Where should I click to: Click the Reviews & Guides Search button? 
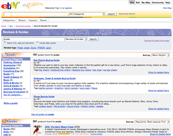[93, 39]
